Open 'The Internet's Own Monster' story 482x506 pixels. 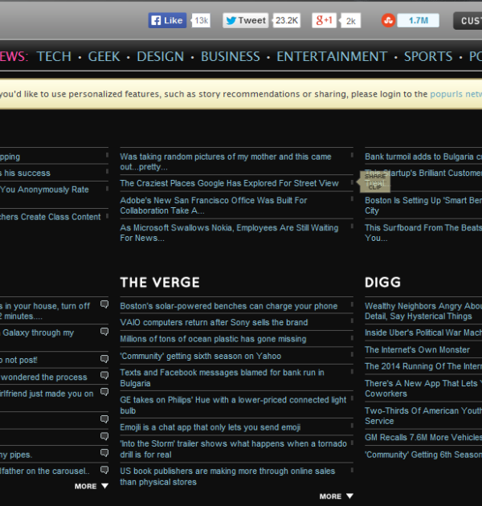pyautogui.click(x=417, y=349)
